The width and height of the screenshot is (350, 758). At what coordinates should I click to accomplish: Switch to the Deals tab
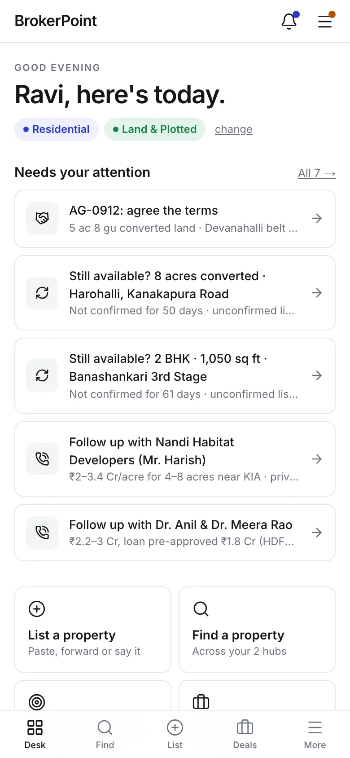click(245, 735)
